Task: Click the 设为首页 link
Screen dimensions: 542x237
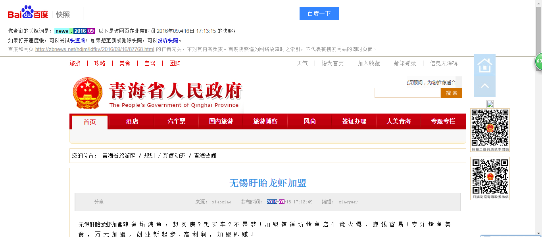Action: (x=333, y=63)
